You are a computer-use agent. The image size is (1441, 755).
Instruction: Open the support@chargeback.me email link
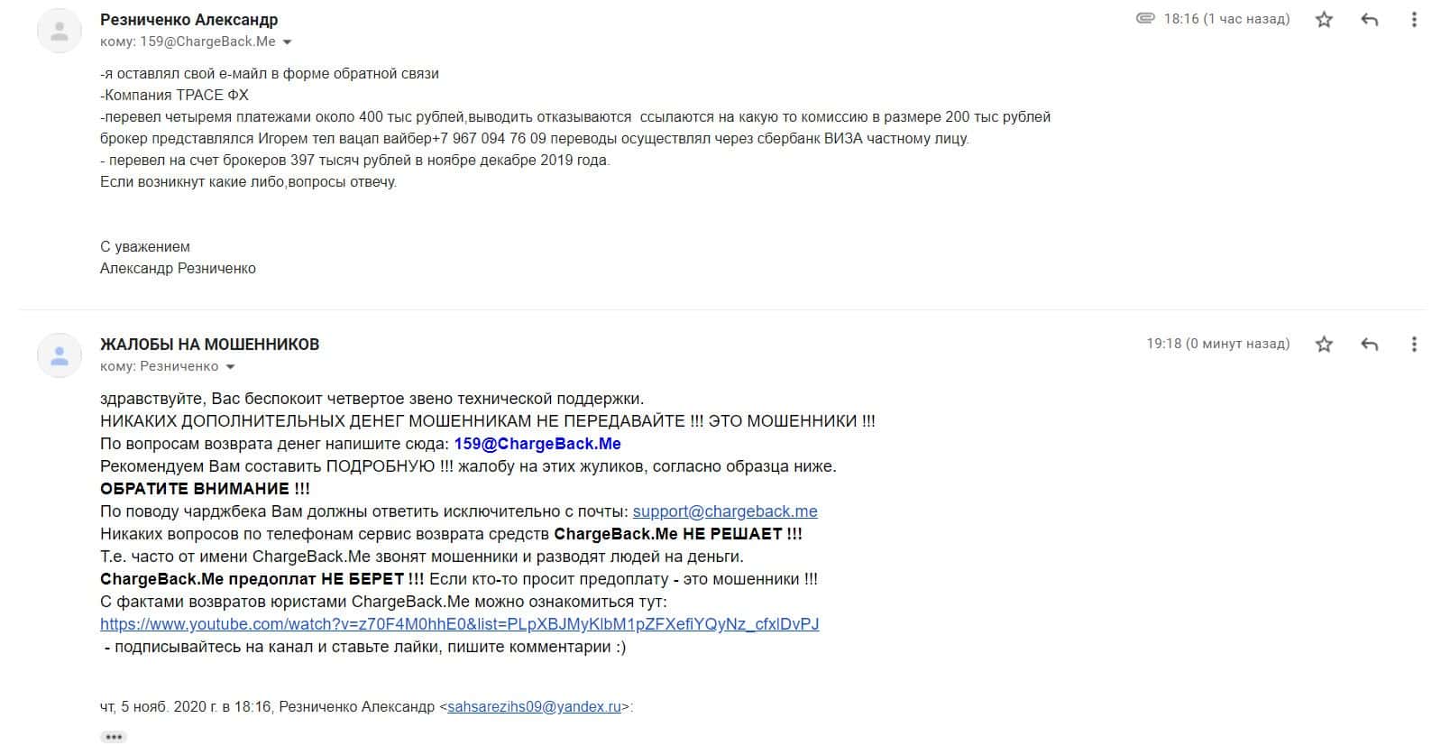pos(725,511)
